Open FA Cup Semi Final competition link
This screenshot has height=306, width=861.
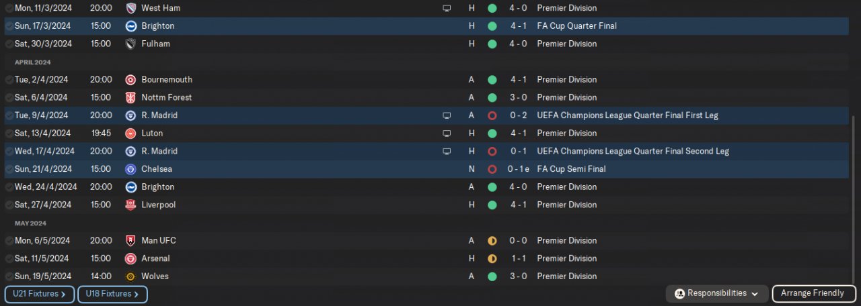pyautogui.click(x=571, y=169)
